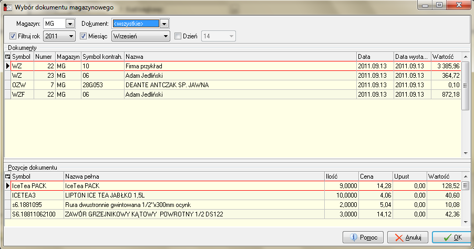Screen dimensions: 474x249
Task: Toggle the Miesiąc checkbox
Action: (x=83, y=36)
